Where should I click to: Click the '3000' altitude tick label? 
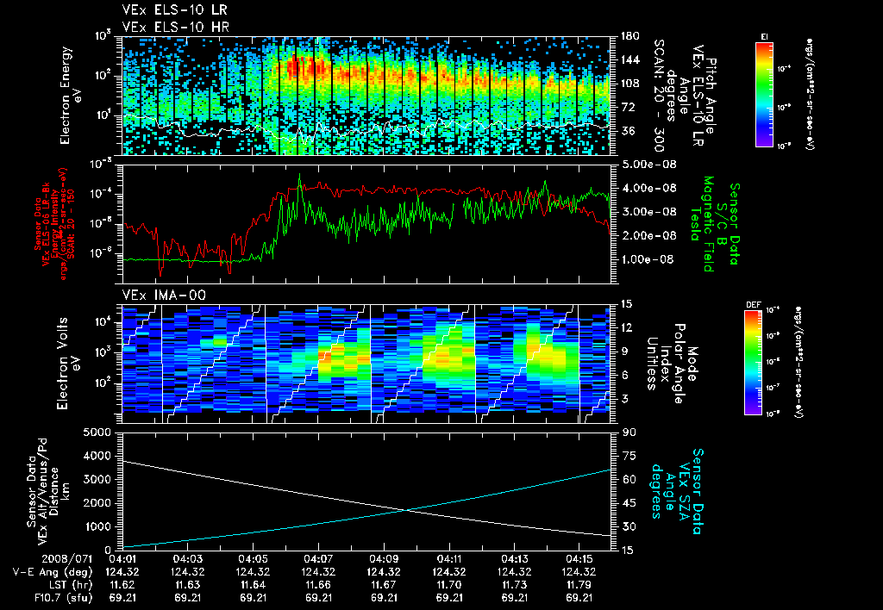(97, 479)
